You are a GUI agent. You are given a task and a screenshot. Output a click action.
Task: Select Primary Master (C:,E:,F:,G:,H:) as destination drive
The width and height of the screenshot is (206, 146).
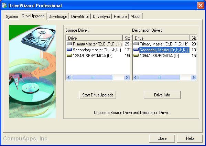[x=164, y=44]
